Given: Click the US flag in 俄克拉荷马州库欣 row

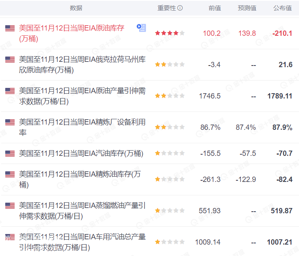Looking at the screenshot, I should [x=10, y=60].
